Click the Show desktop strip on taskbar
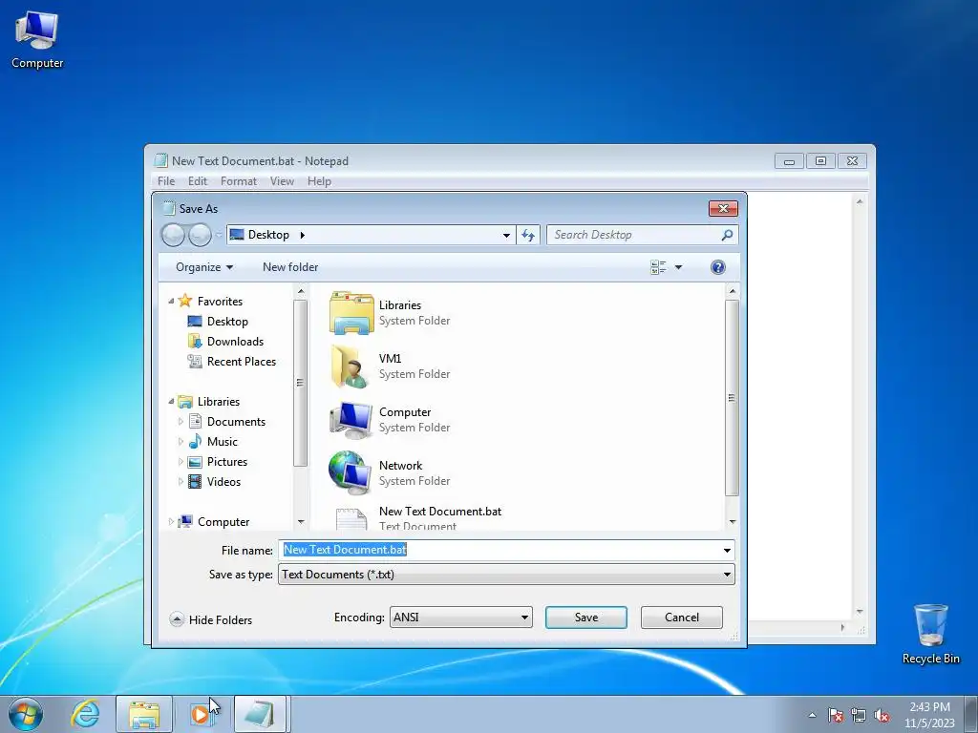Screen dimensions: 978x733 [x=971, y=714]
